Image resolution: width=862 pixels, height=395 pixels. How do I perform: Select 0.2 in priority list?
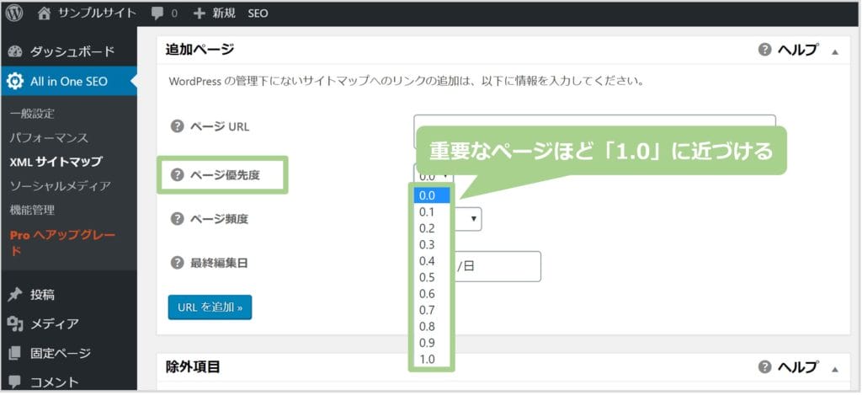(432, 228)
